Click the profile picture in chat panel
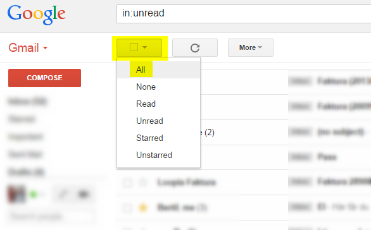 [16, 194]
